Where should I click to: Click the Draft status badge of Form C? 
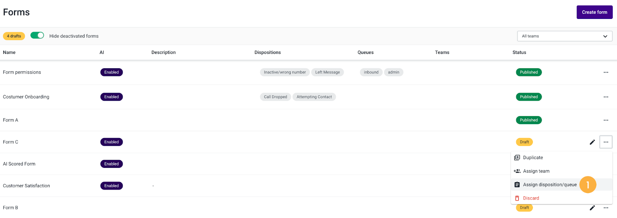(x=524, y=142)
